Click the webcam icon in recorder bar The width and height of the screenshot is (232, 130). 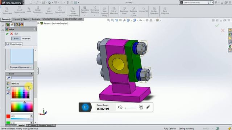[x=141, y=107]
